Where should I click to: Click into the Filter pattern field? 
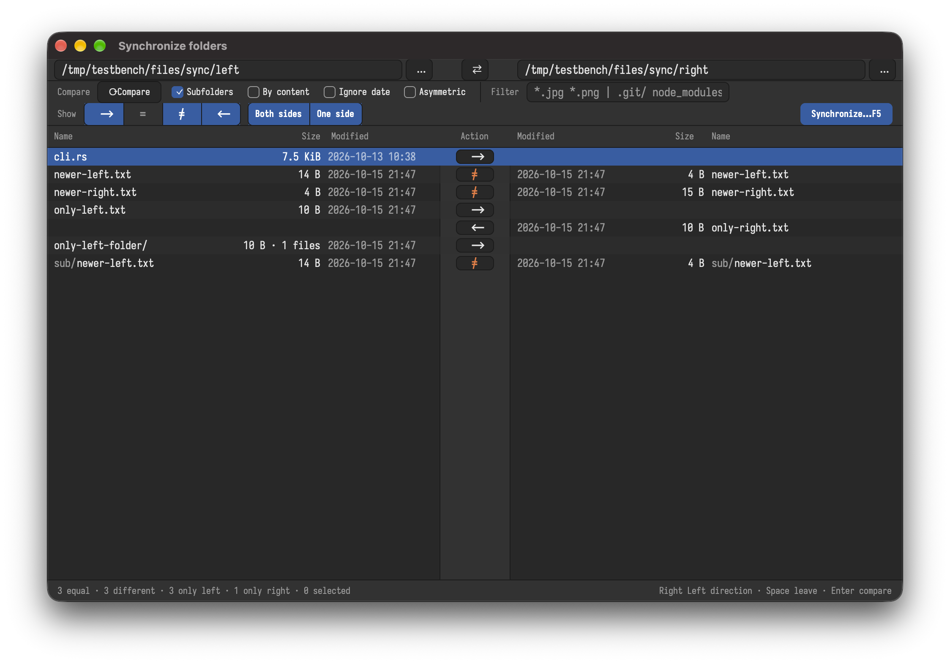point(628,92)
